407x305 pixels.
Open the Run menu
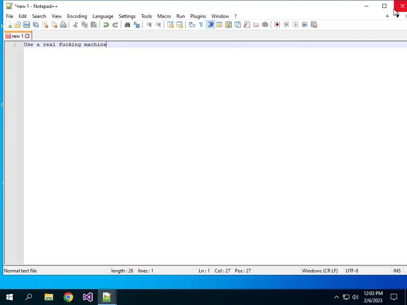pyautogui.click(x=181, y=16)
